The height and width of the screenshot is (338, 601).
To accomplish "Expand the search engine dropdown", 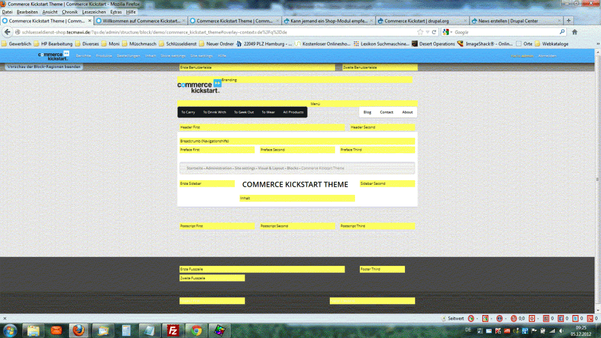I will pyautogui.click(x=447, y=32).
